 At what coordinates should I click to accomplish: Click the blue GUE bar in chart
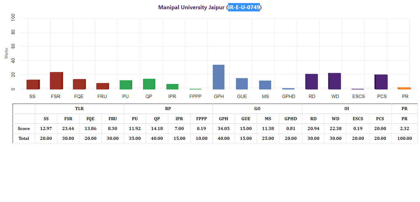pyautogui.click(x=242, y=84)
